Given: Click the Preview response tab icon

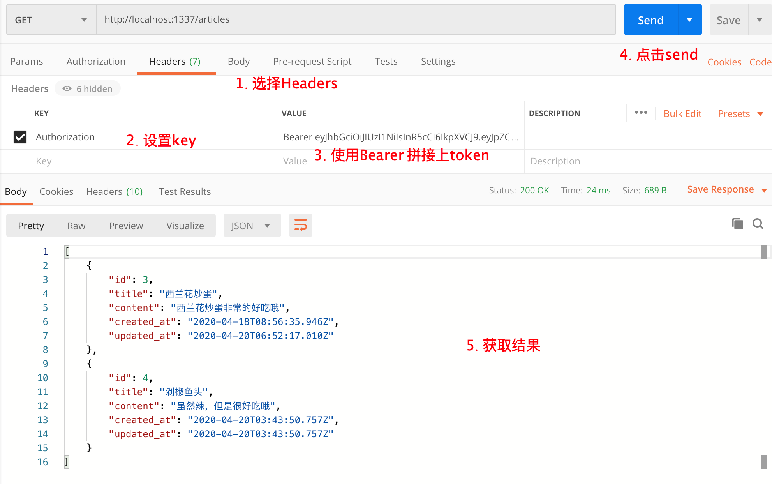Looking at the screenshot, I should (x=125, y=226).
